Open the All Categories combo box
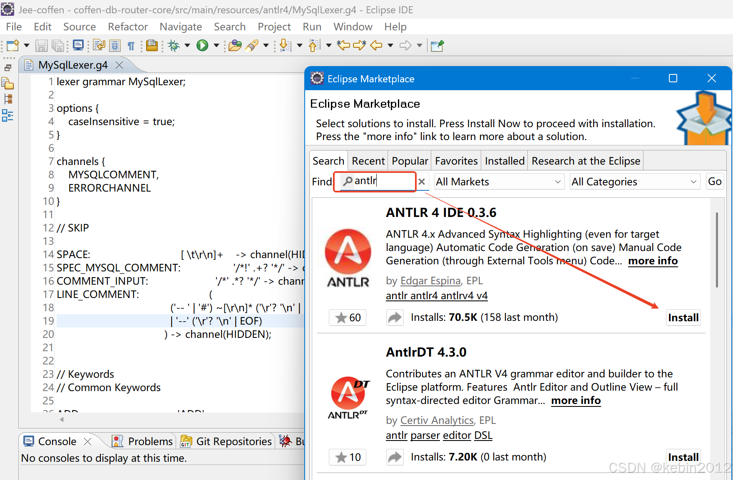 pos(634,182)
